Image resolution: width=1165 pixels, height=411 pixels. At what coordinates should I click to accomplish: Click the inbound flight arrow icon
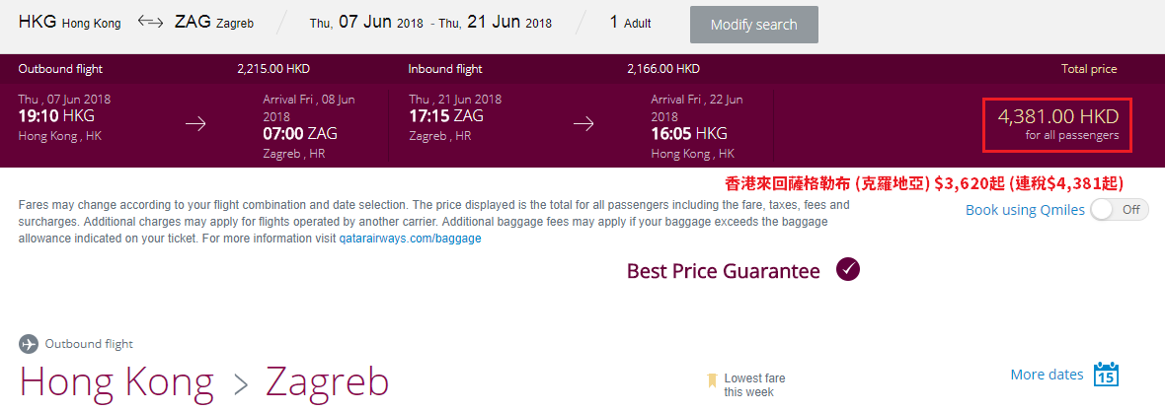point(583,124)
